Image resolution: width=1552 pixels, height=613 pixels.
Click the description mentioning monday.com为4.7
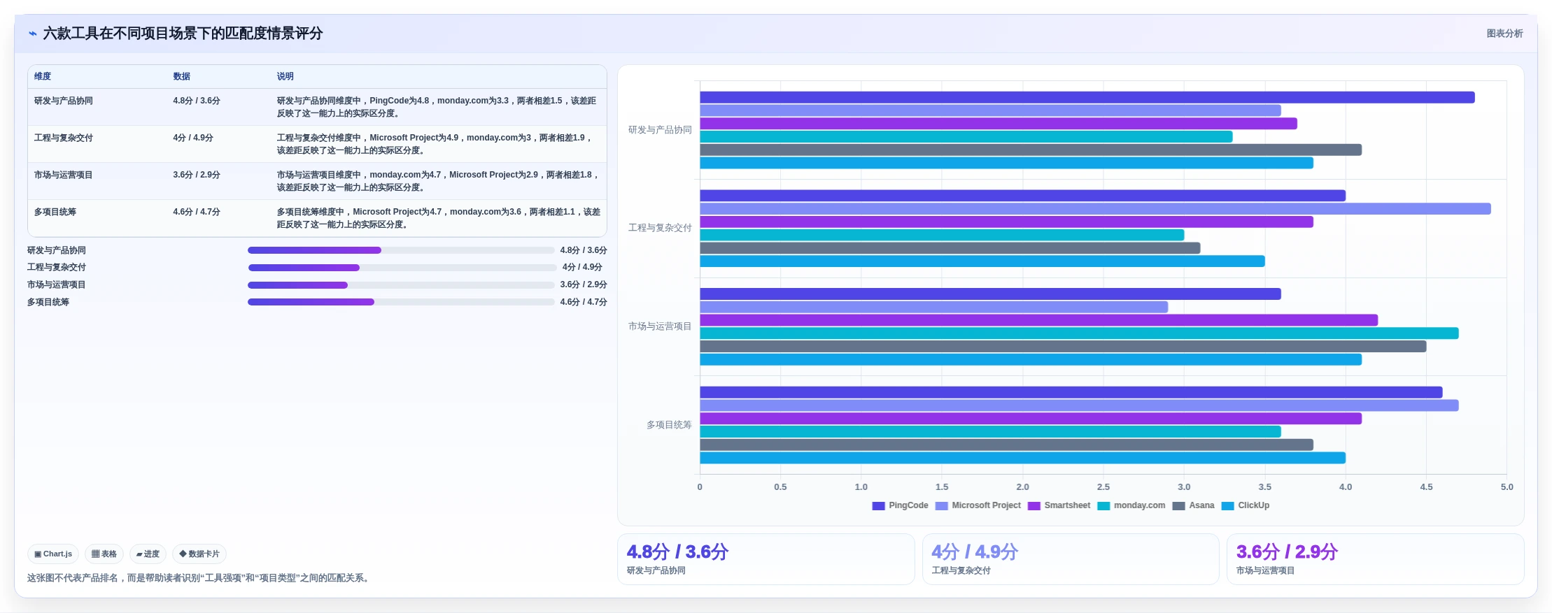[438, 181]
